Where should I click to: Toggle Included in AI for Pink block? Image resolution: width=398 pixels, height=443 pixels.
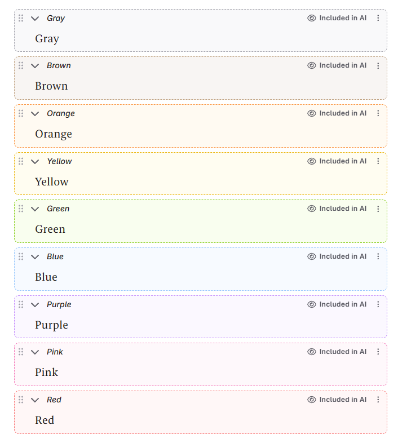pos(337,352)
